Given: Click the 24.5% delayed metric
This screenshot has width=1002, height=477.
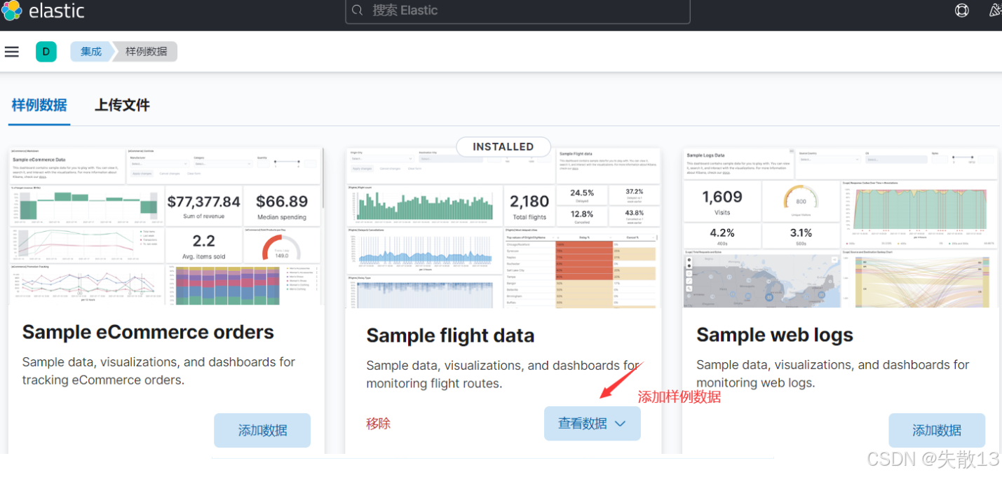Looking at the screenshot, I should [582, 193].
